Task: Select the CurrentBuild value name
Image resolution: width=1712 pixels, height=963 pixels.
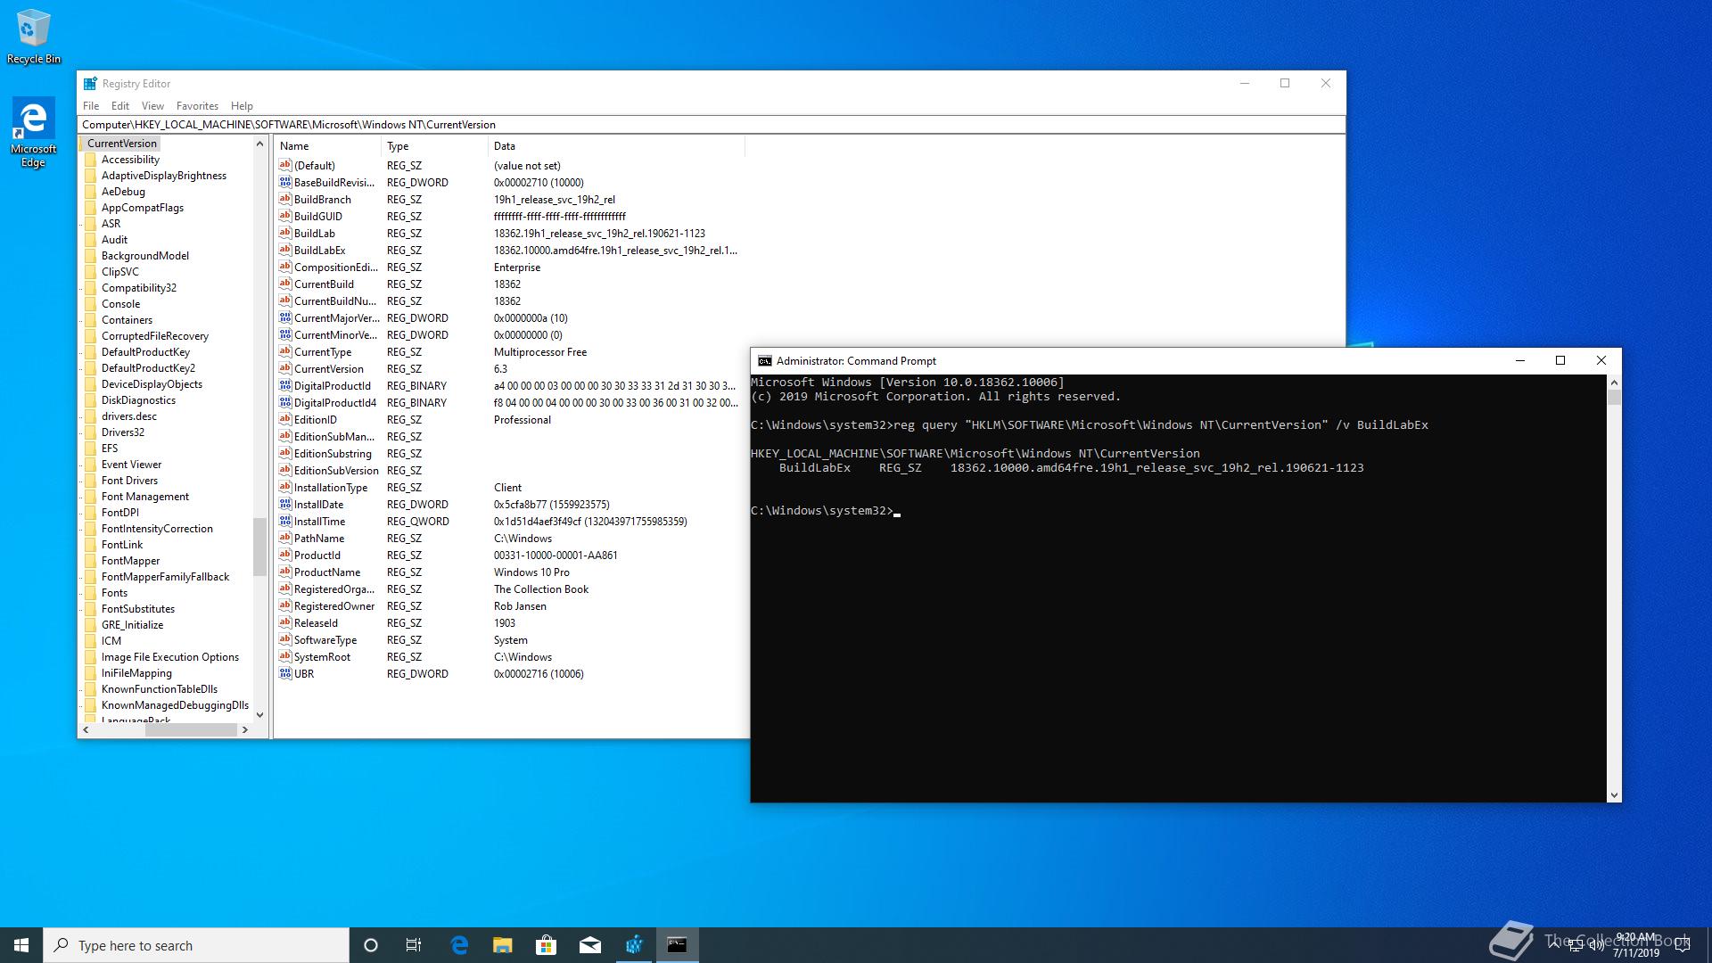Action: coord(325,284)
